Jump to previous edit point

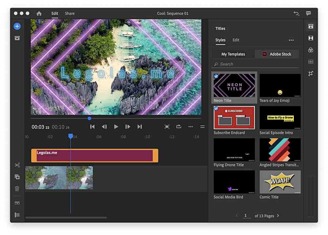[92, 127]
